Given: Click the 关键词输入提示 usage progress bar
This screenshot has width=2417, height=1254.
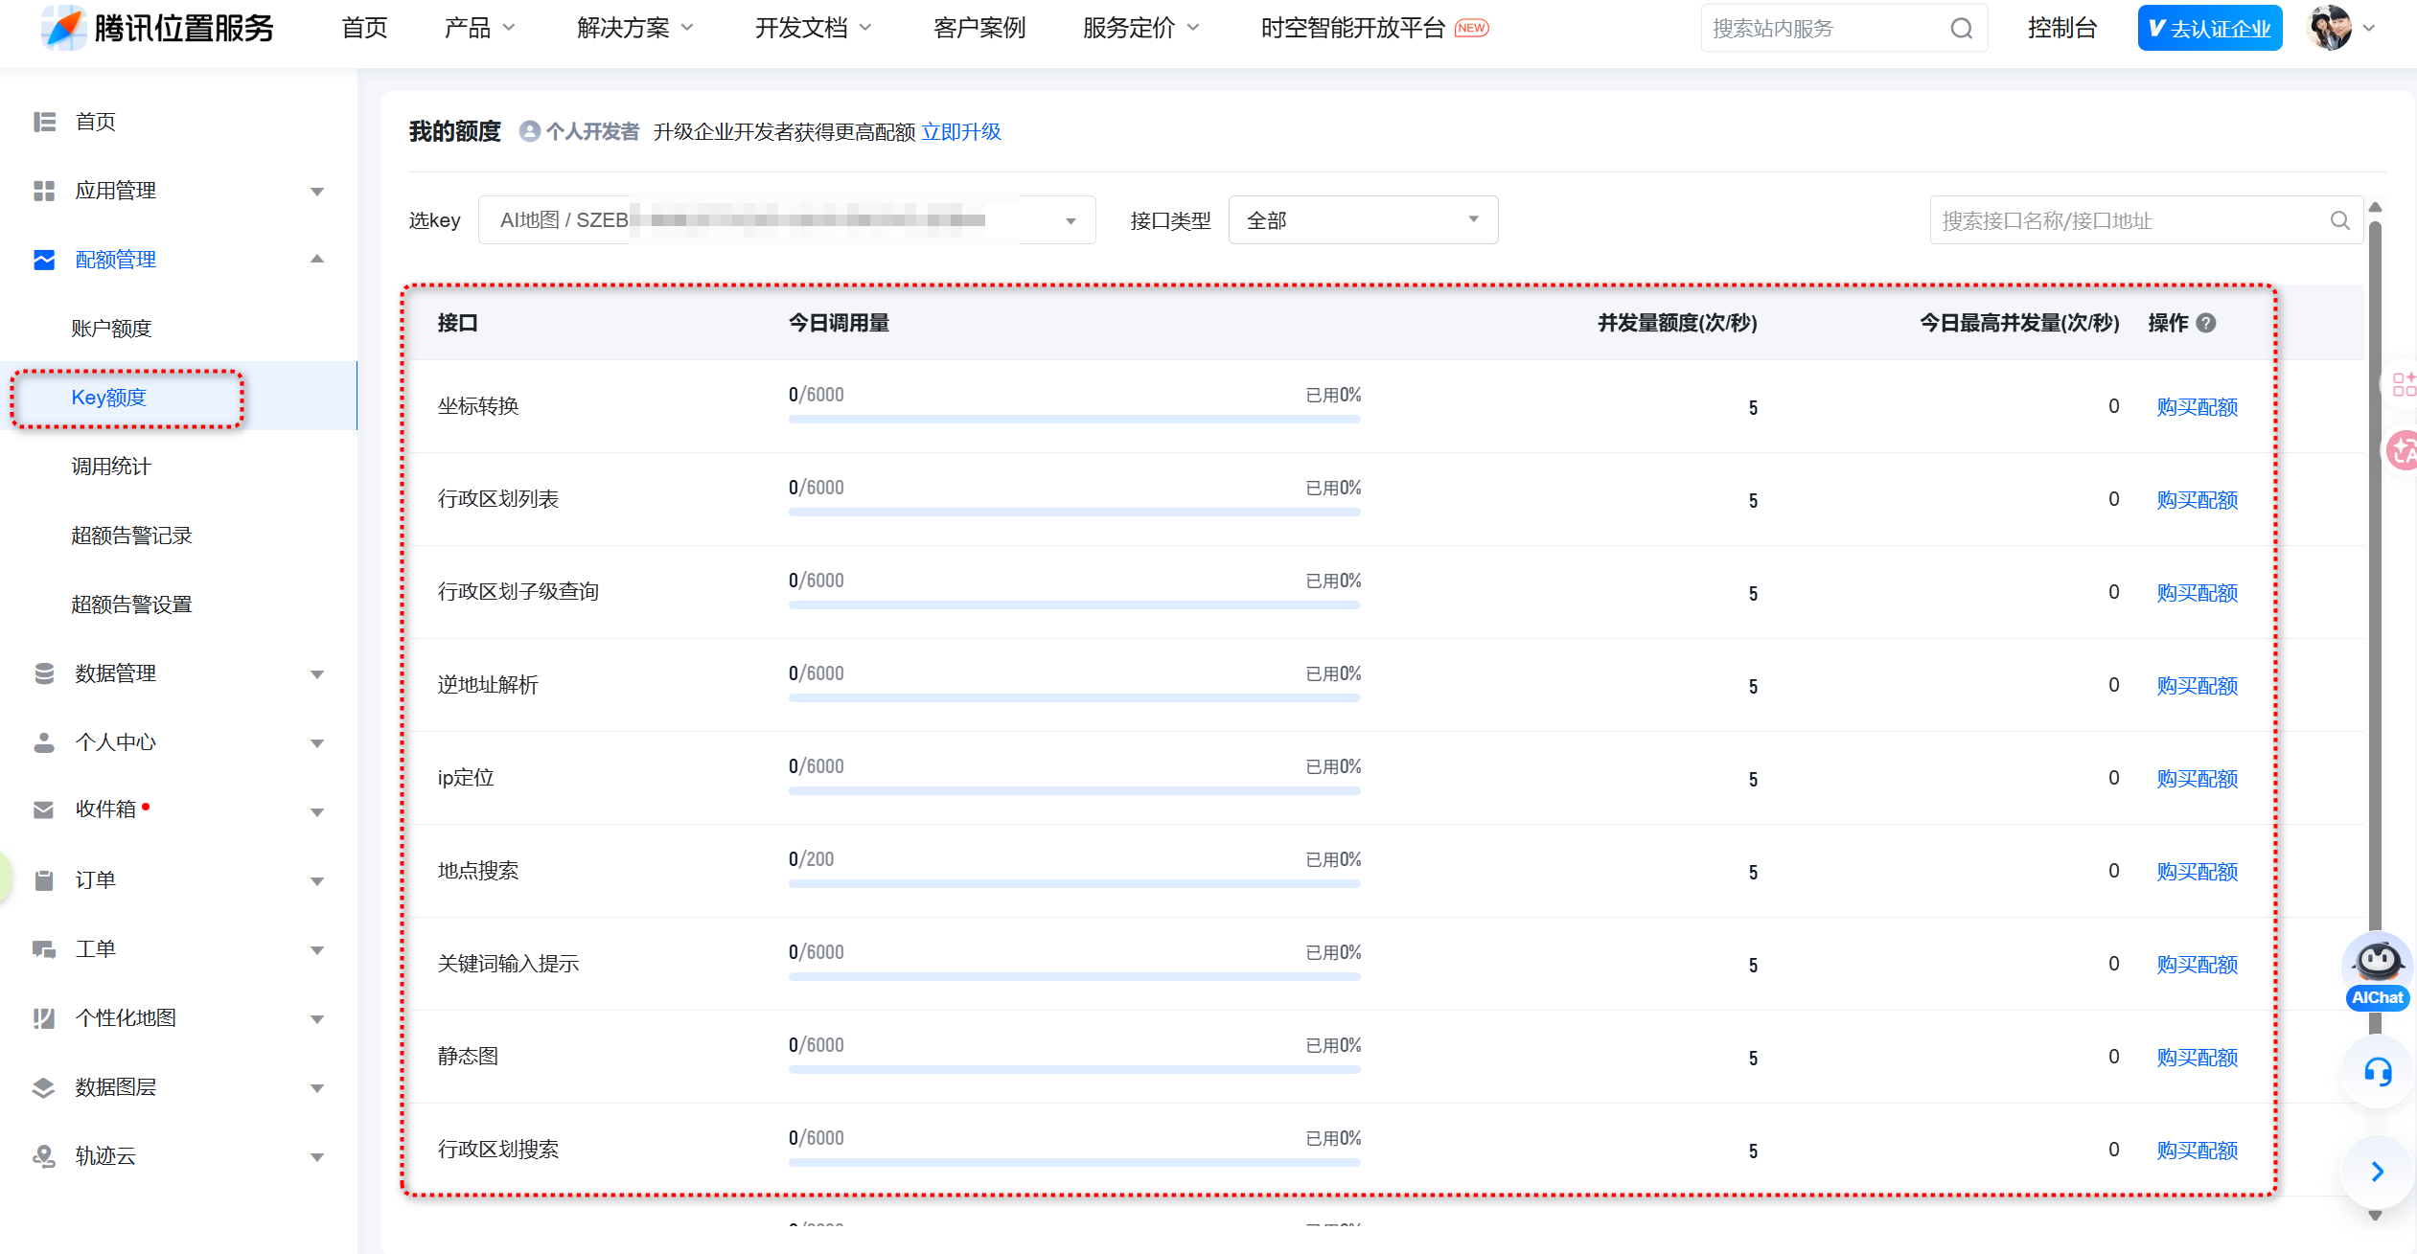Looking at the screenshot, I should tap(1074, 977).
